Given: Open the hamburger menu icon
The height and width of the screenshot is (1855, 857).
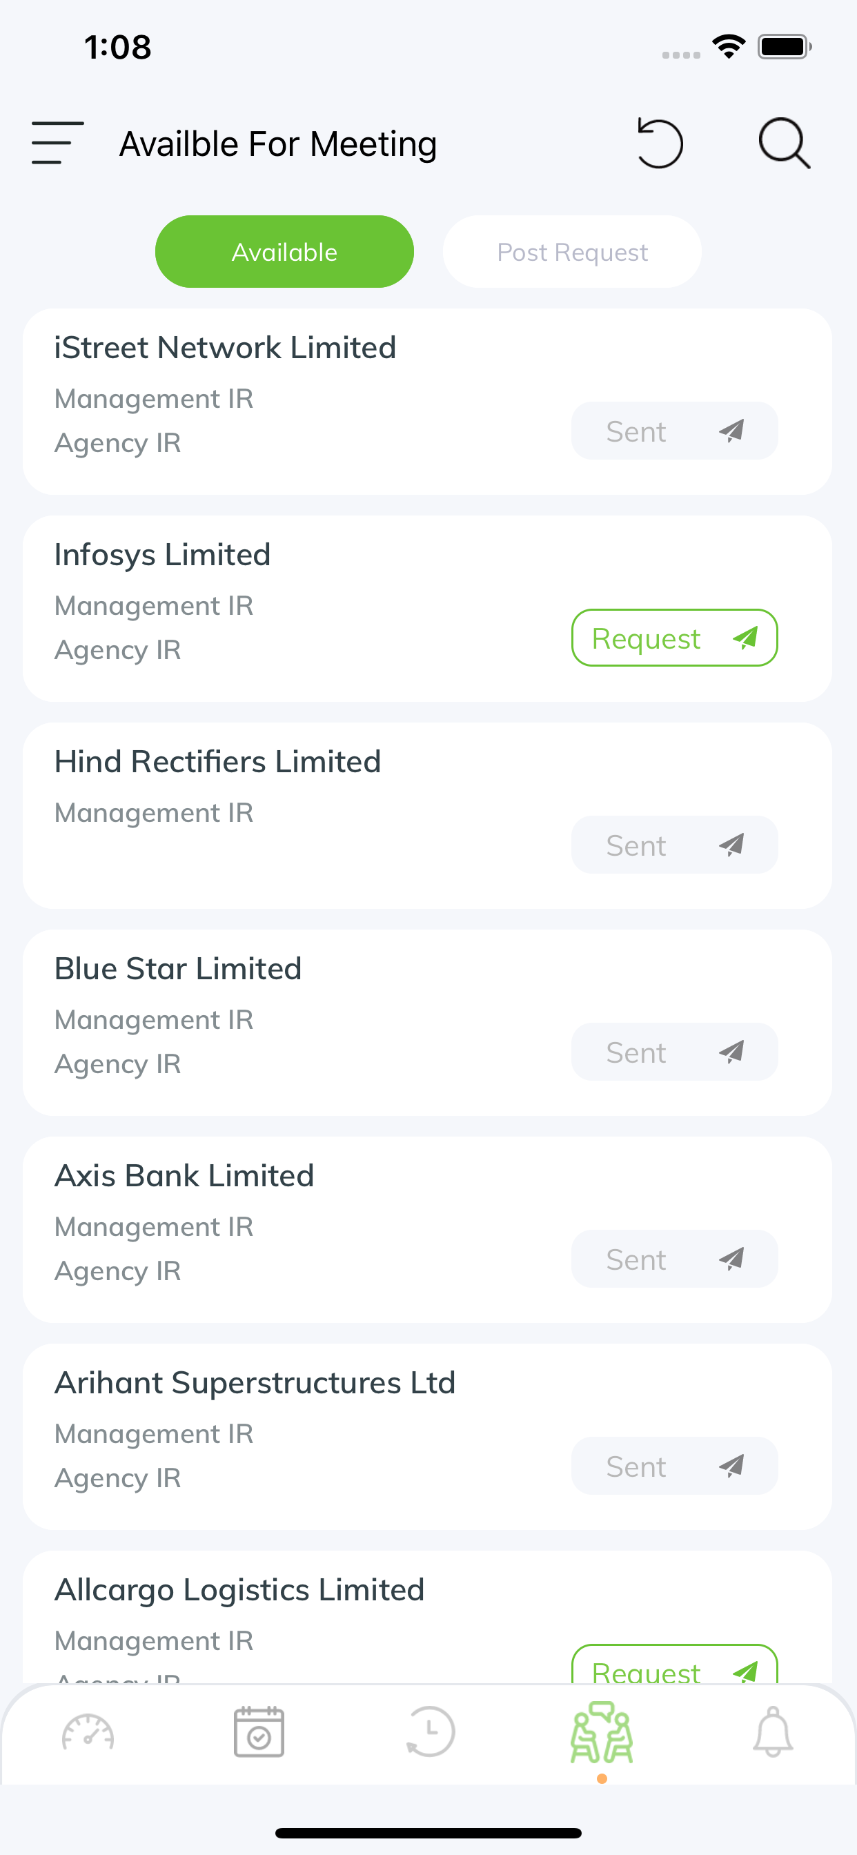Looking at the screenshot, I should (57, 143).
